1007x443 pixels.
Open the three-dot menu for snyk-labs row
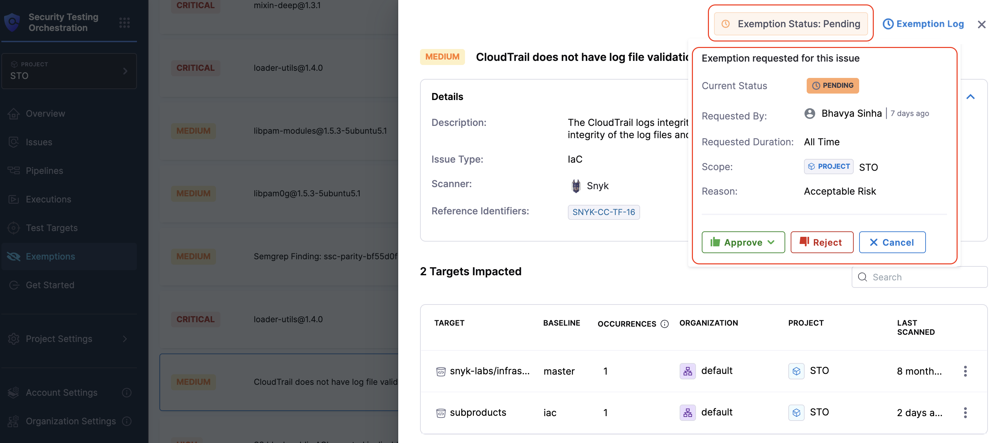click(x=965, y=371)
